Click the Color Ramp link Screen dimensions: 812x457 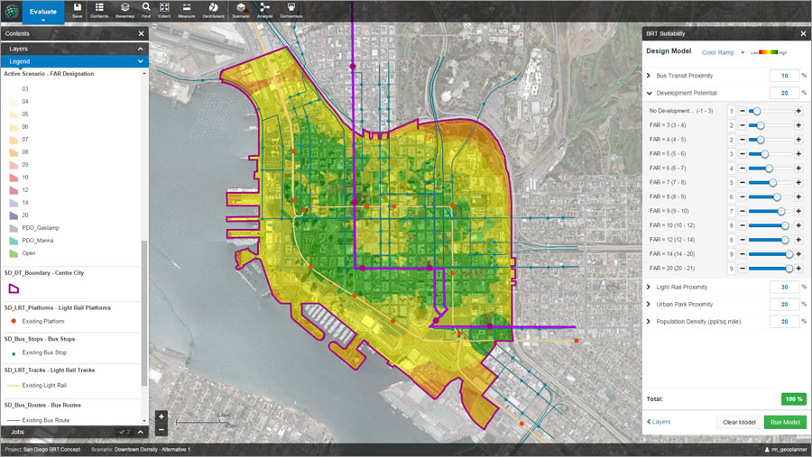pos(718,52)
